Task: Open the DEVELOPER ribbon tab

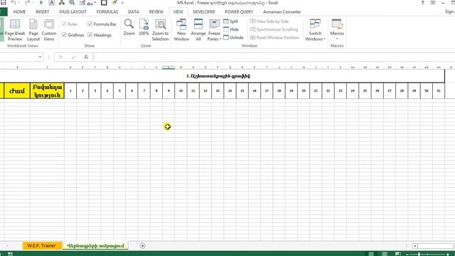Action: pos(204,11)
